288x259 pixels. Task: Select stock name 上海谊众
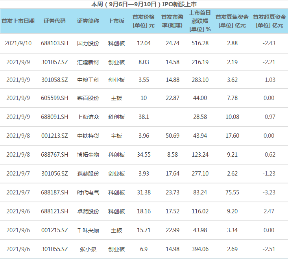(88, 117)
